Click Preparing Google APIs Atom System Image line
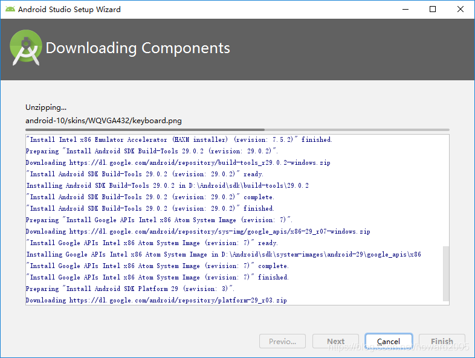 (x=159, y=220)
